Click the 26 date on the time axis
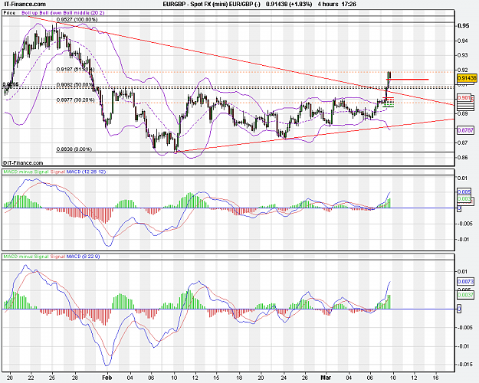The width and height of the screenshot is (479, 383). coord(304,378)
